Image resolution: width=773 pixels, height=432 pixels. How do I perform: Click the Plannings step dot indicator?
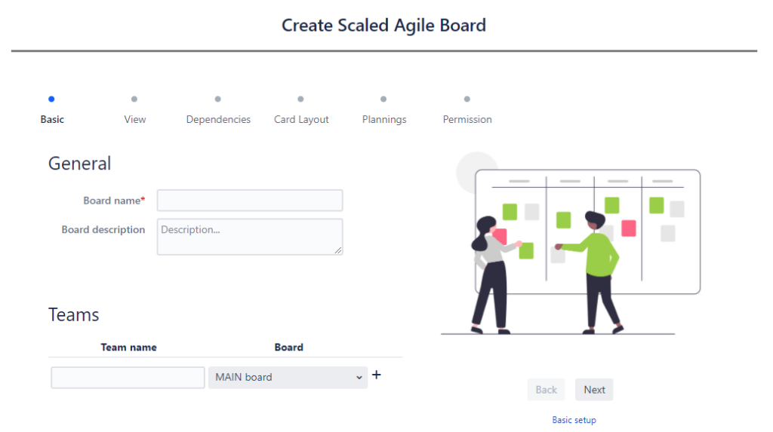click(x=383, y=99)
